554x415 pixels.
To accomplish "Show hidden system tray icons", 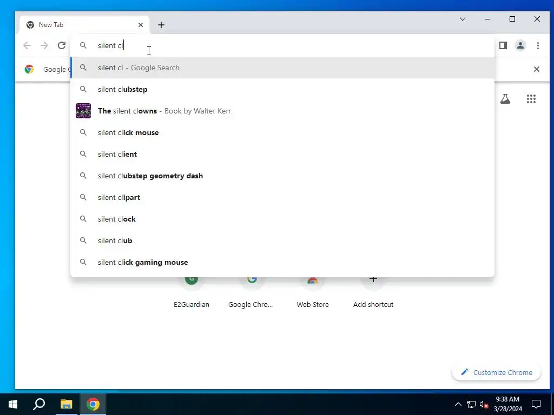I will pyautogui.click(x=458, y=404).
